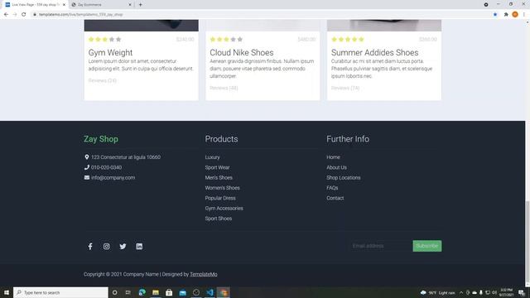
Task: Close the Live View Page tab
Action: pos(64,5)
